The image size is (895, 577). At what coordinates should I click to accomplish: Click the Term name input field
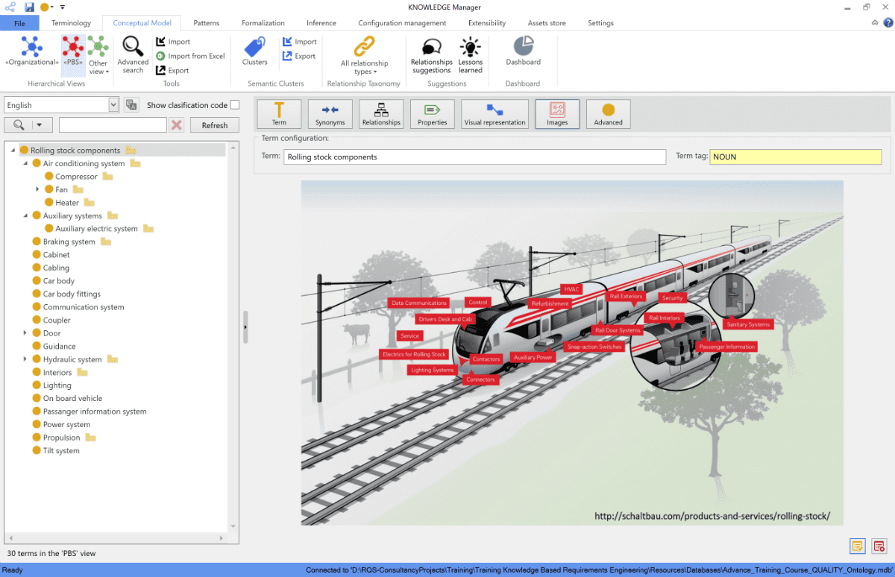(x=474, y=157)
